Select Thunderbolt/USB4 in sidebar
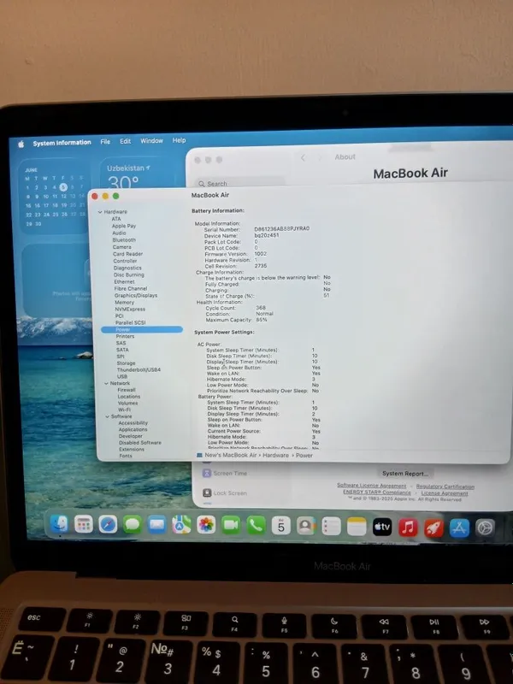The image size is (513, 684). 139,370
